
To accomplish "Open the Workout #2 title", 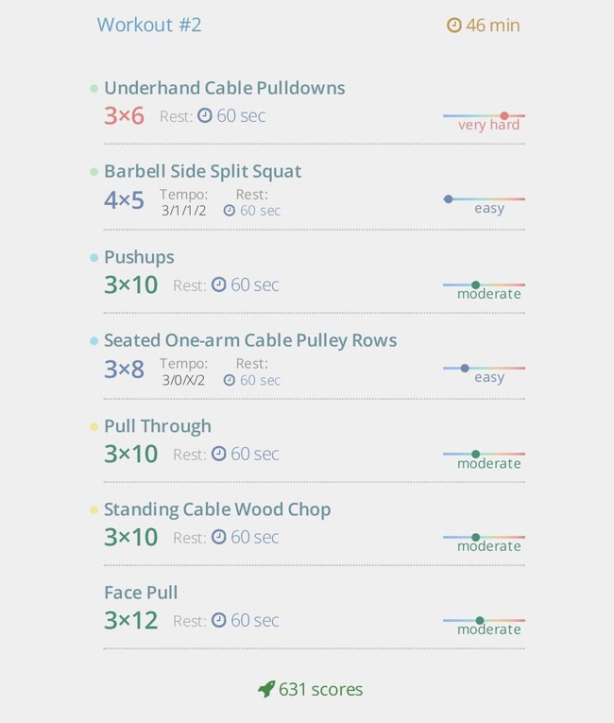I will [x=149, y=25].
